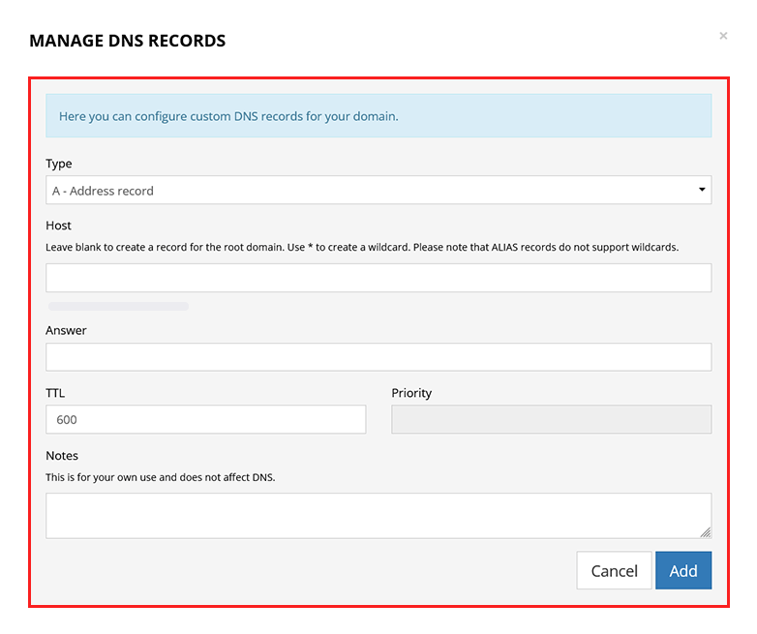Screen dimensions: 757x634
Task: Click the Manage DNS Records heading
Action: pos(128,41)
